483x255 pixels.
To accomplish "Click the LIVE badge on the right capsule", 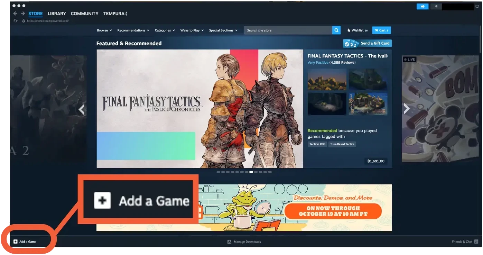I will click(x=409, y=60).
